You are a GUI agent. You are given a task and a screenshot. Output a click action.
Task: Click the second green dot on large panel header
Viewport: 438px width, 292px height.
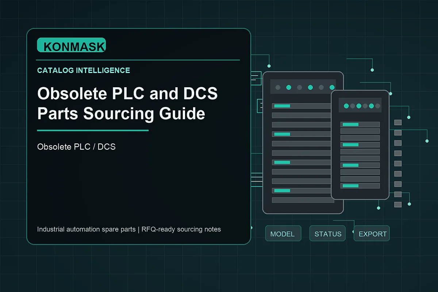pyautogui.click(x=310, y=87)
